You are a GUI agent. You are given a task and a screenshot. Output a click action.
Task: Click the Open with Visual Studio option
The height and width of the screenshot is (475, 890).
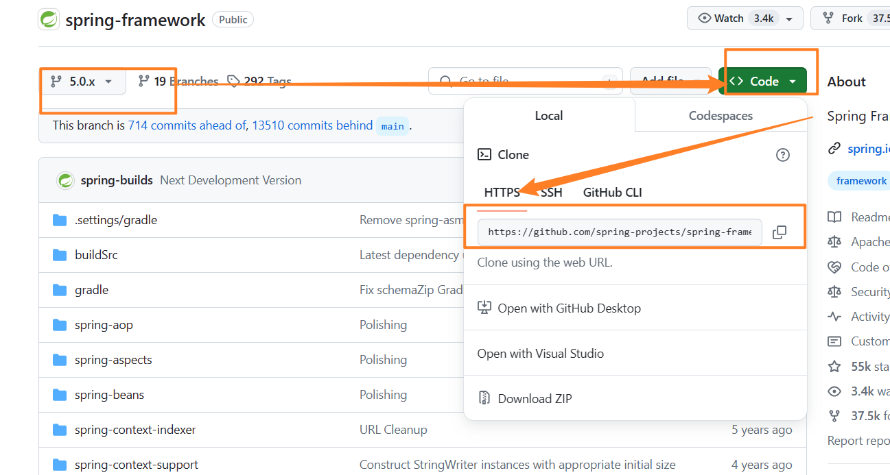(540, 354)
